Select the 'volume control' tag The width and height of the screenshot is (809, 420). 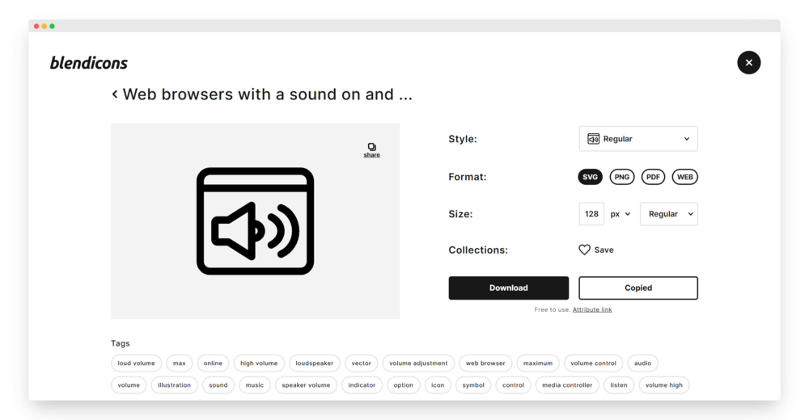coord(593,363)
